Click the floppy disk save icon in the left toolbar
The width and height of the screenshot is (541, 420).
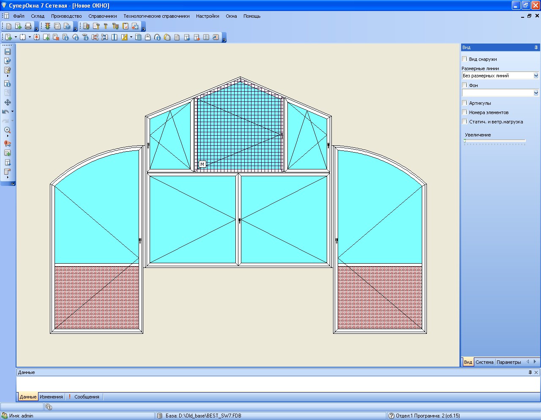tap(7, 52)
